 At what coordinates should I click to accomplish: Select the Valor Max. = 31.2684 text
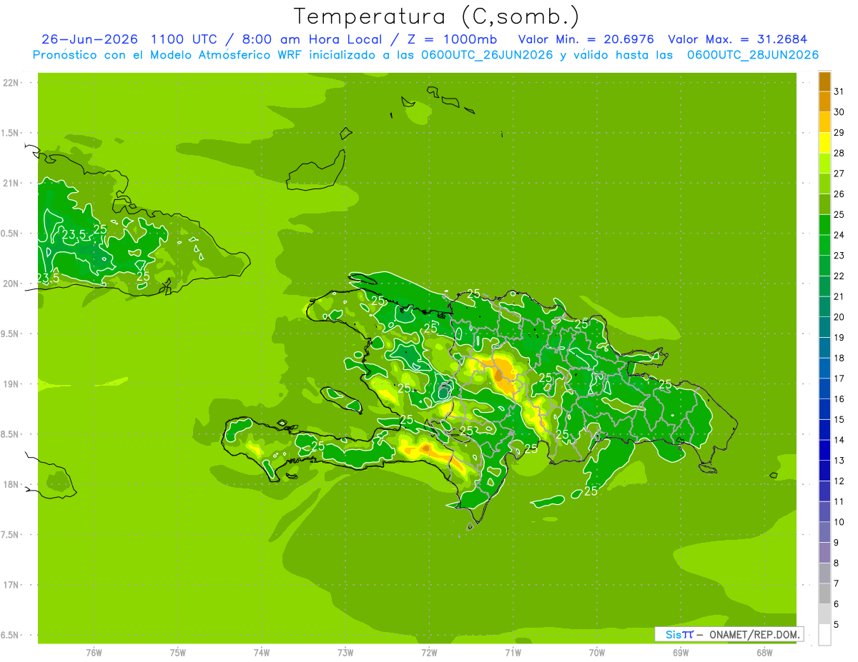pyautogui.click(x=738, y=39)
